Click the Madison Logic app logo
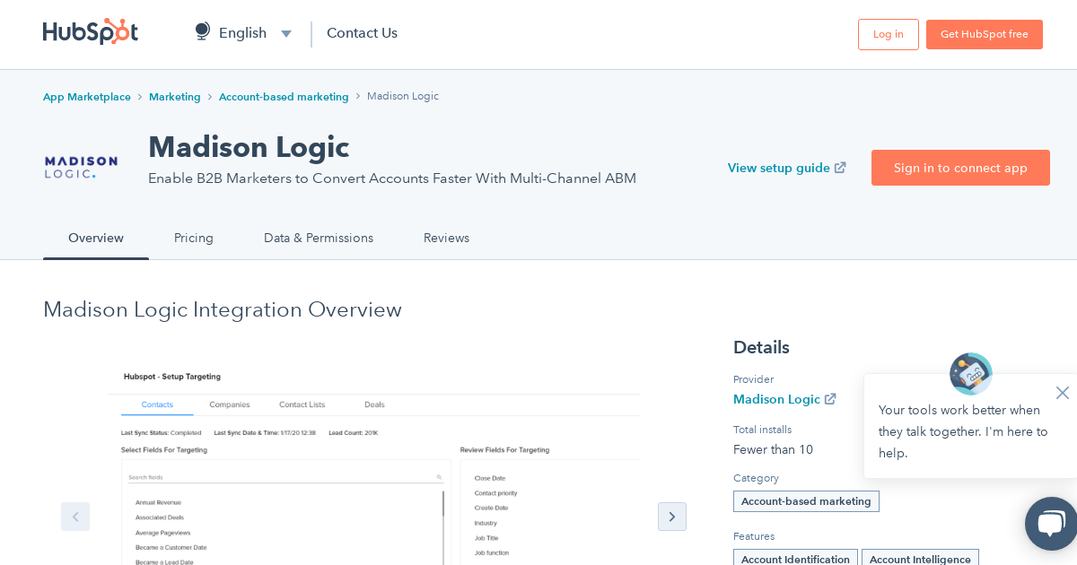This screenshot has width=1077, height=565. coord(81,165)
